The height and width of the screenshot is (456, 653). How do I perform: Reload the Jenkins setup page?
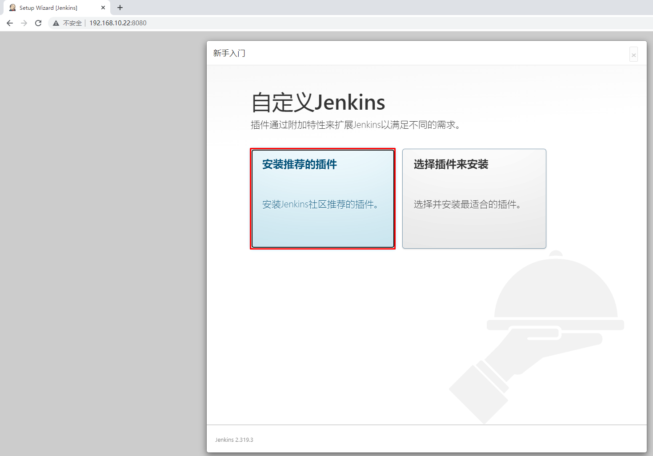pos(38,23)
